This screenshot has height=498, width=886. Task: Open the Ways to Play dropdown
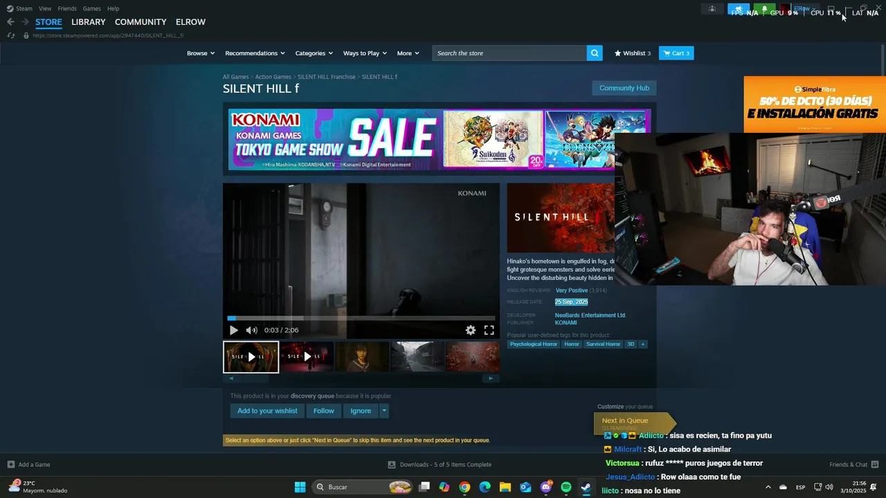[x=365, y=53]
